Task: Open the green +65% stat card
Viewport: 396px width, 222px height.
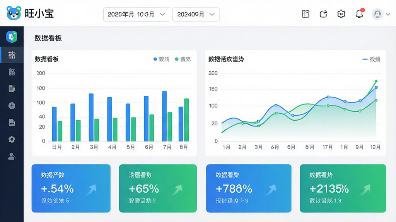Action: (158, 188)
